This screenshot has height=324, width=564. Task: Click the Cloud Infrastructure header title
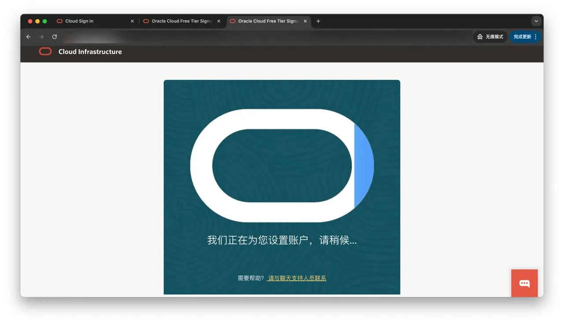click(x=90, y=52)
